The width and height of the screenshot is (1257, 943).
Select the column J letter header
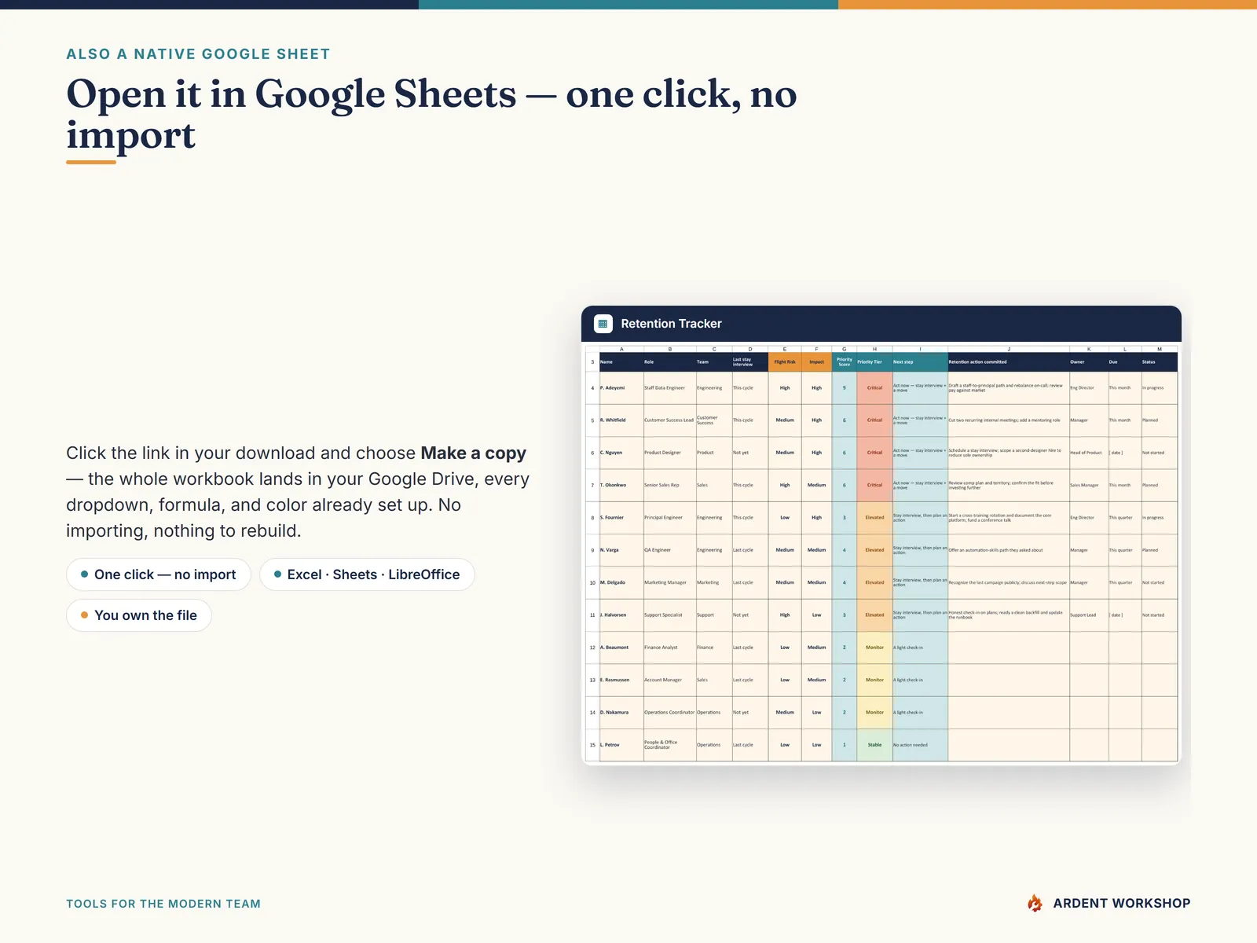1009,349
